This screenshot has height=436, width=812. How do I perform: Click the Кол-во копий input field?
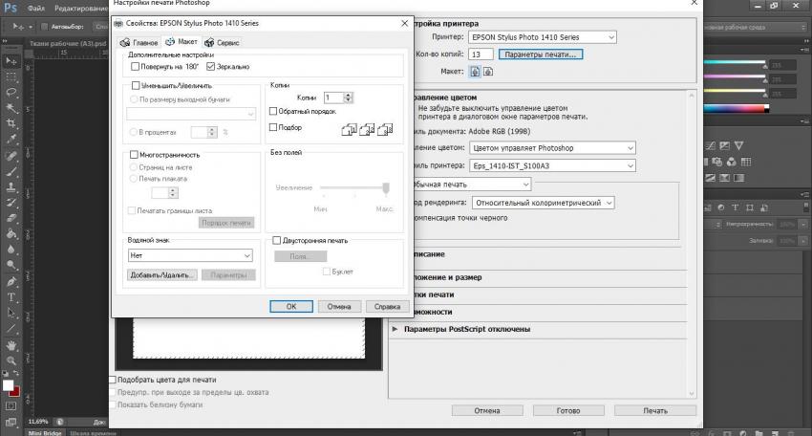pyautogui.click(x=481, y=54)
